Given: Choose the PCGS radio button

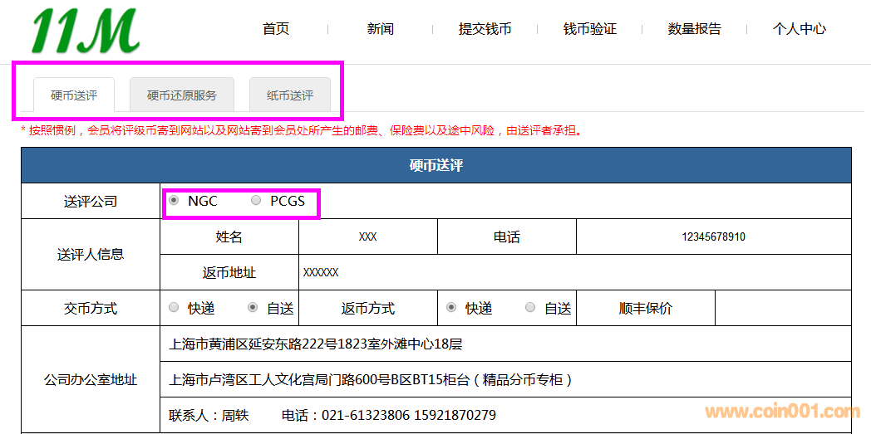Looking at the screenshot, I should (x=256, y=201).
